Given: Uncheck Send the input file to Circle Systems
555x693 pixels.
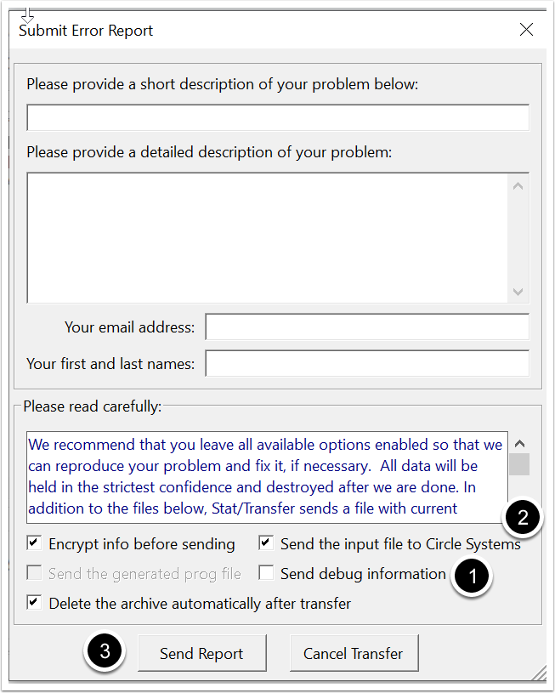Looking at the screenshot, I should coord(266,543).
